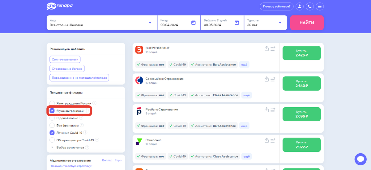Open Почему всё новое? button
Image resolution: width=371 pixels, height=170 pixels.
click(276, 6)
